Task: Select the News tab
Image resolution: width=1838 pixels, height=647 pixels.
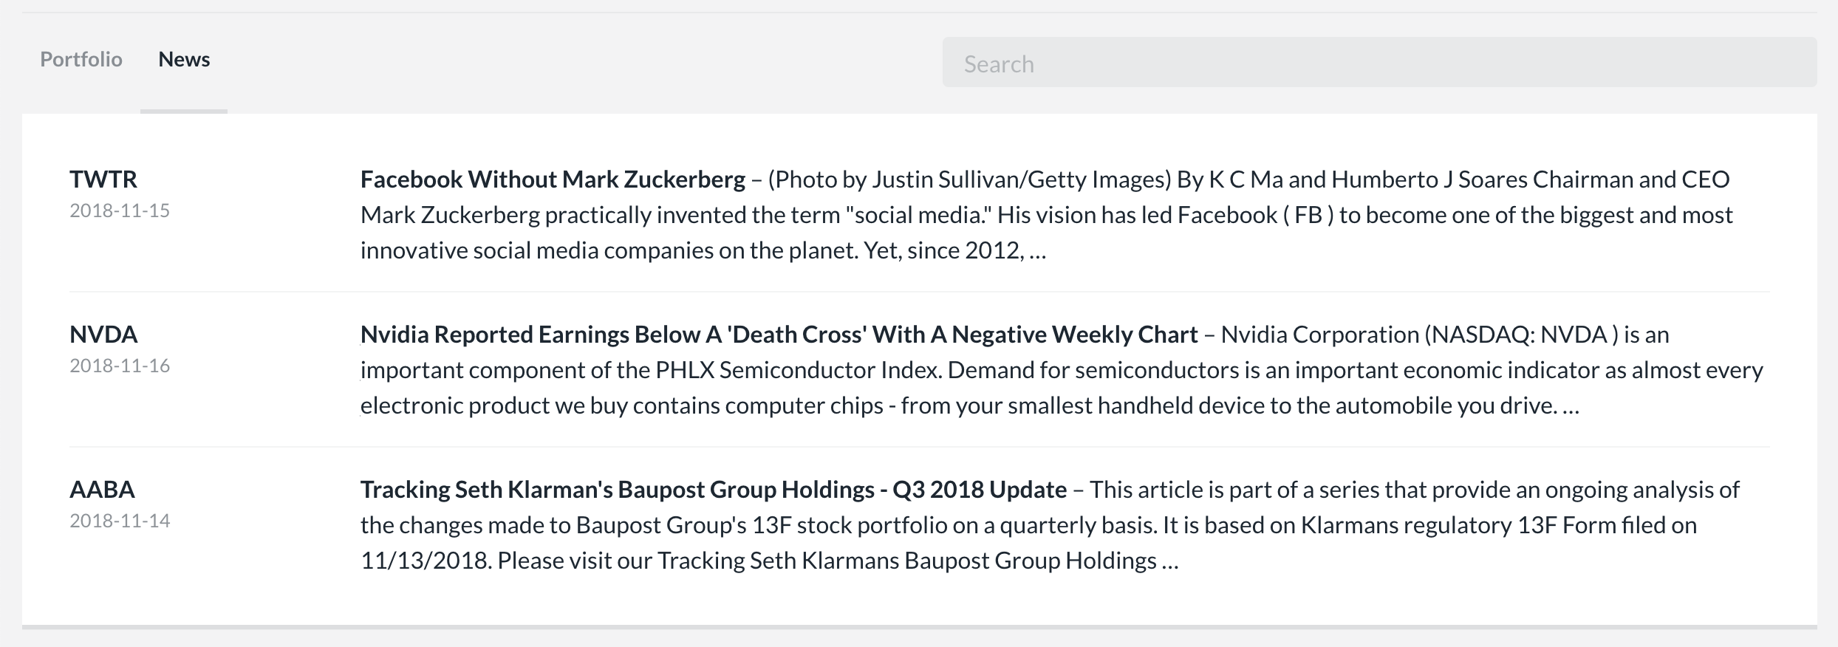Action: [184, 60]
